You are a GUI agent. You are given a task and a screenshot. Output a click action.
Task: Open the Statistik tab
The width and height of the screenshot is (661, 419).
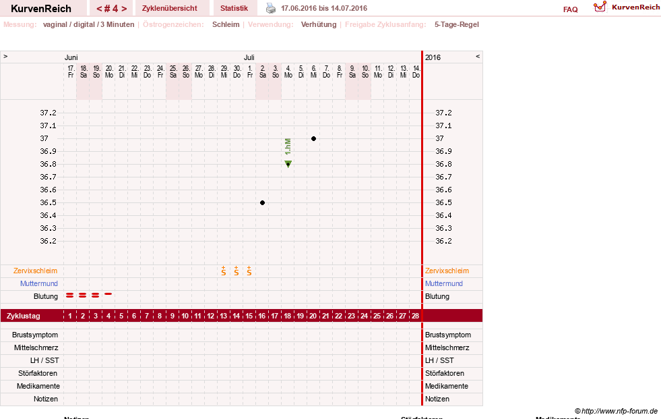[234, 9]
